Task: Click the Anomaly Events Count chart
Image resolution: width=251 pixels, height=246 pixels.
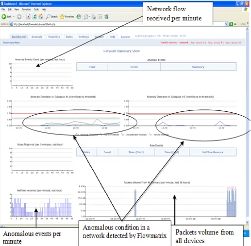Action: coord(41,74)
